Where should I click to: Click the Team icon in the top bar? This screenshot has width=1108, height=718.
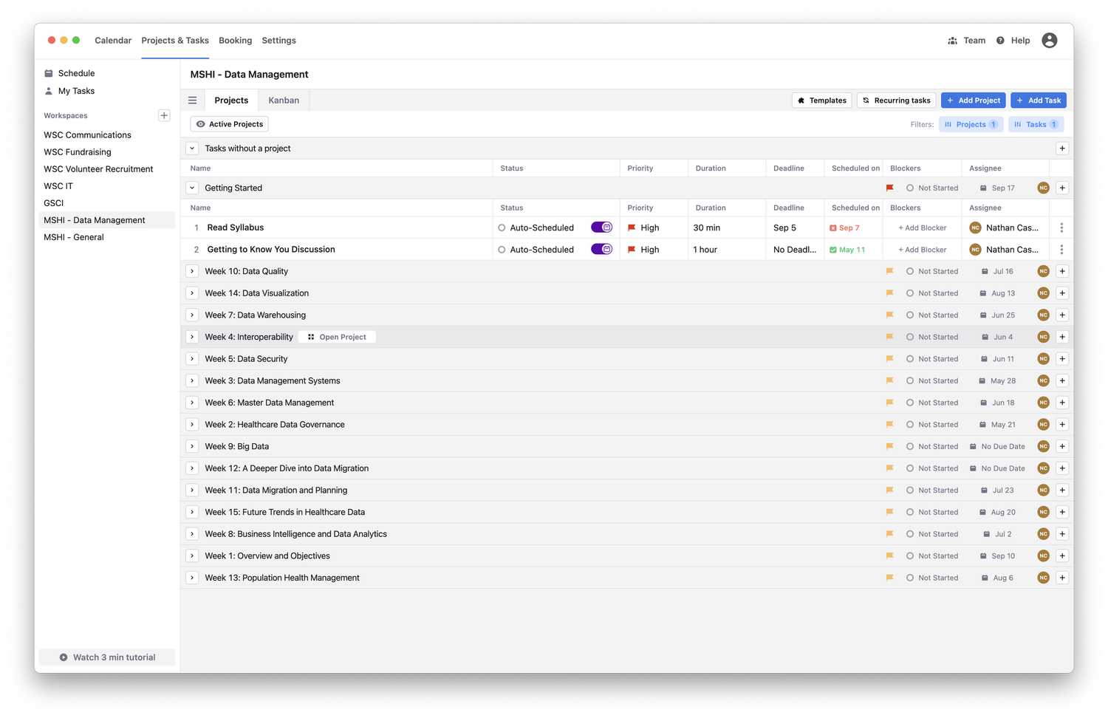point(952,41)
